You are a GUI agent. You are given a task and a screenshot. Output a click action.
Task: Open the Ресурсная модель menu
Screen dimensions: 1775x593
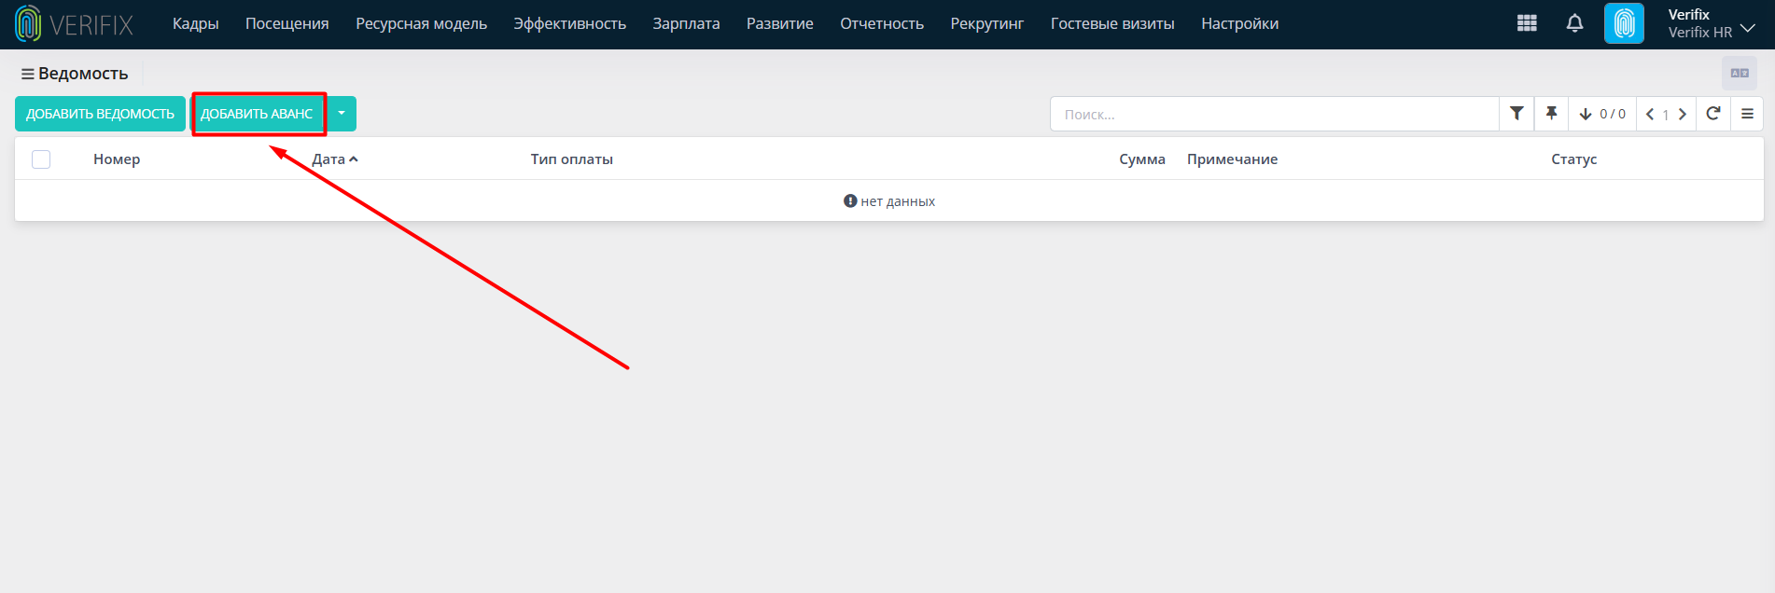click(x=421, y=23)
